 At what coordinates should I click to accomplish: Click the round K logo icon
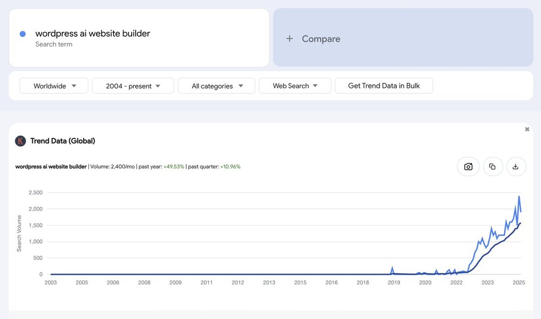tap(20, 141)
